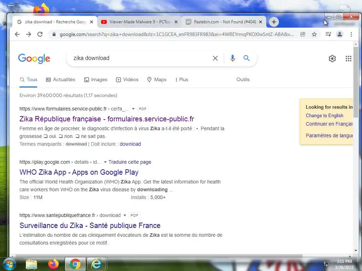Click the scrollbar down arrow

(x=356, y=251)
